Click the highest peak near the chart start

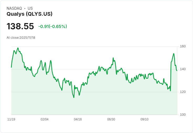(18, 48)
